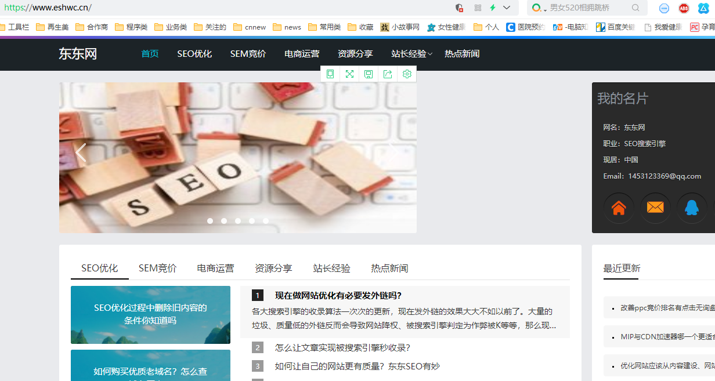Open the 程序类 bookmark folder

pos(131,27)
